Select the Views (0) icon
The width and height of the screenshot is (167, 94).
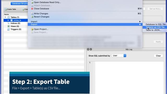pyautogui.click(x=9, y=26)
